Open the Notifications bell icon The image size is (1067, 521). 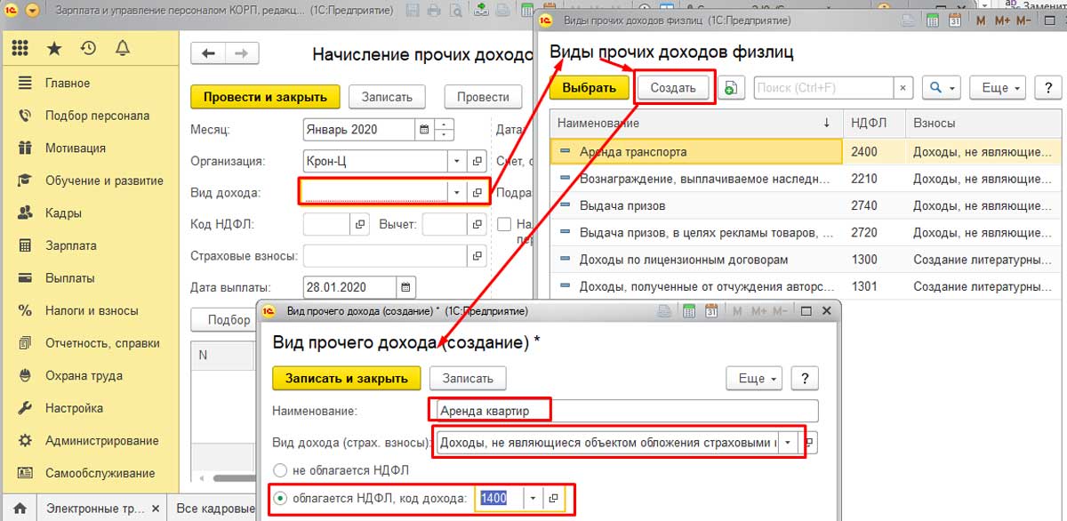pyautogui.click(x=123, y=48)
